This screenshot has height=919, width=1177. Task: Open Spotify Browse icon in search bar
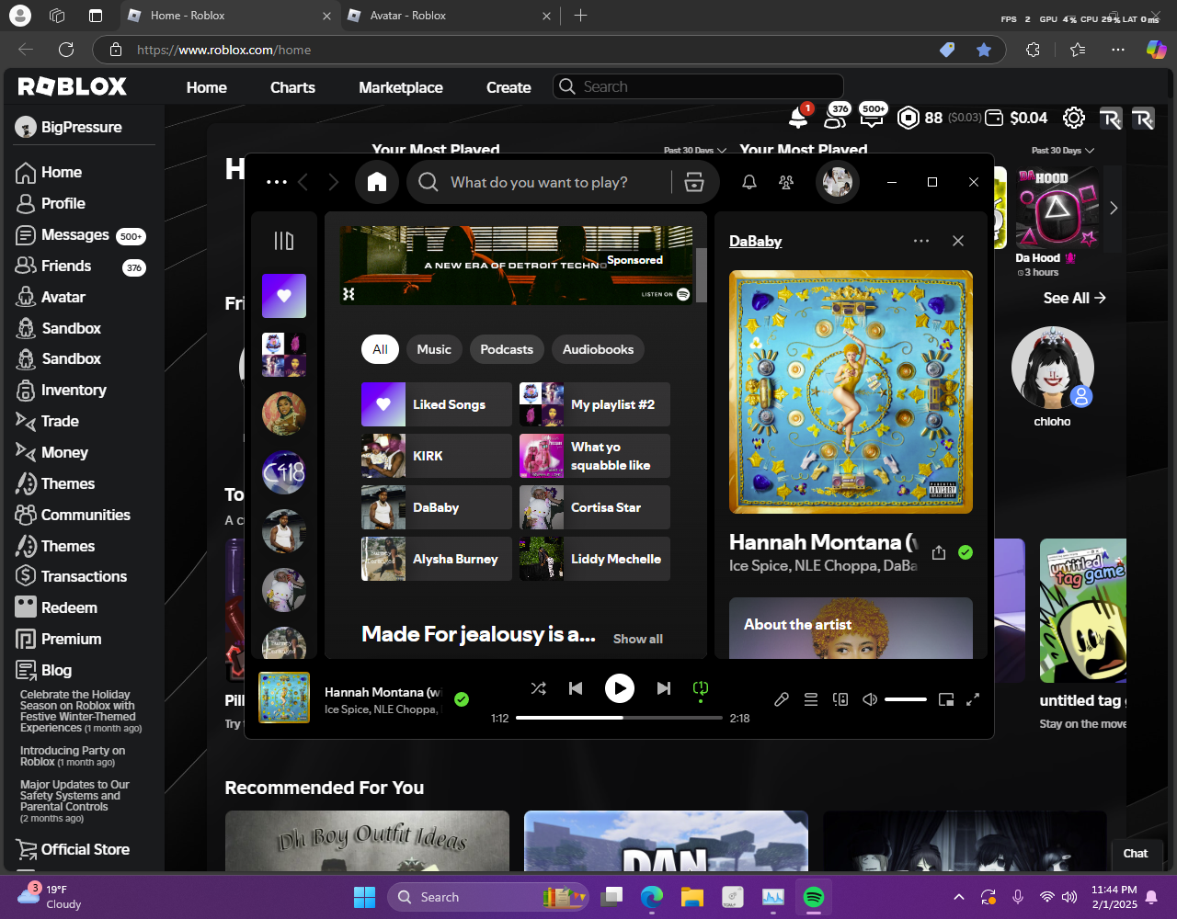(x=694, y=182)
